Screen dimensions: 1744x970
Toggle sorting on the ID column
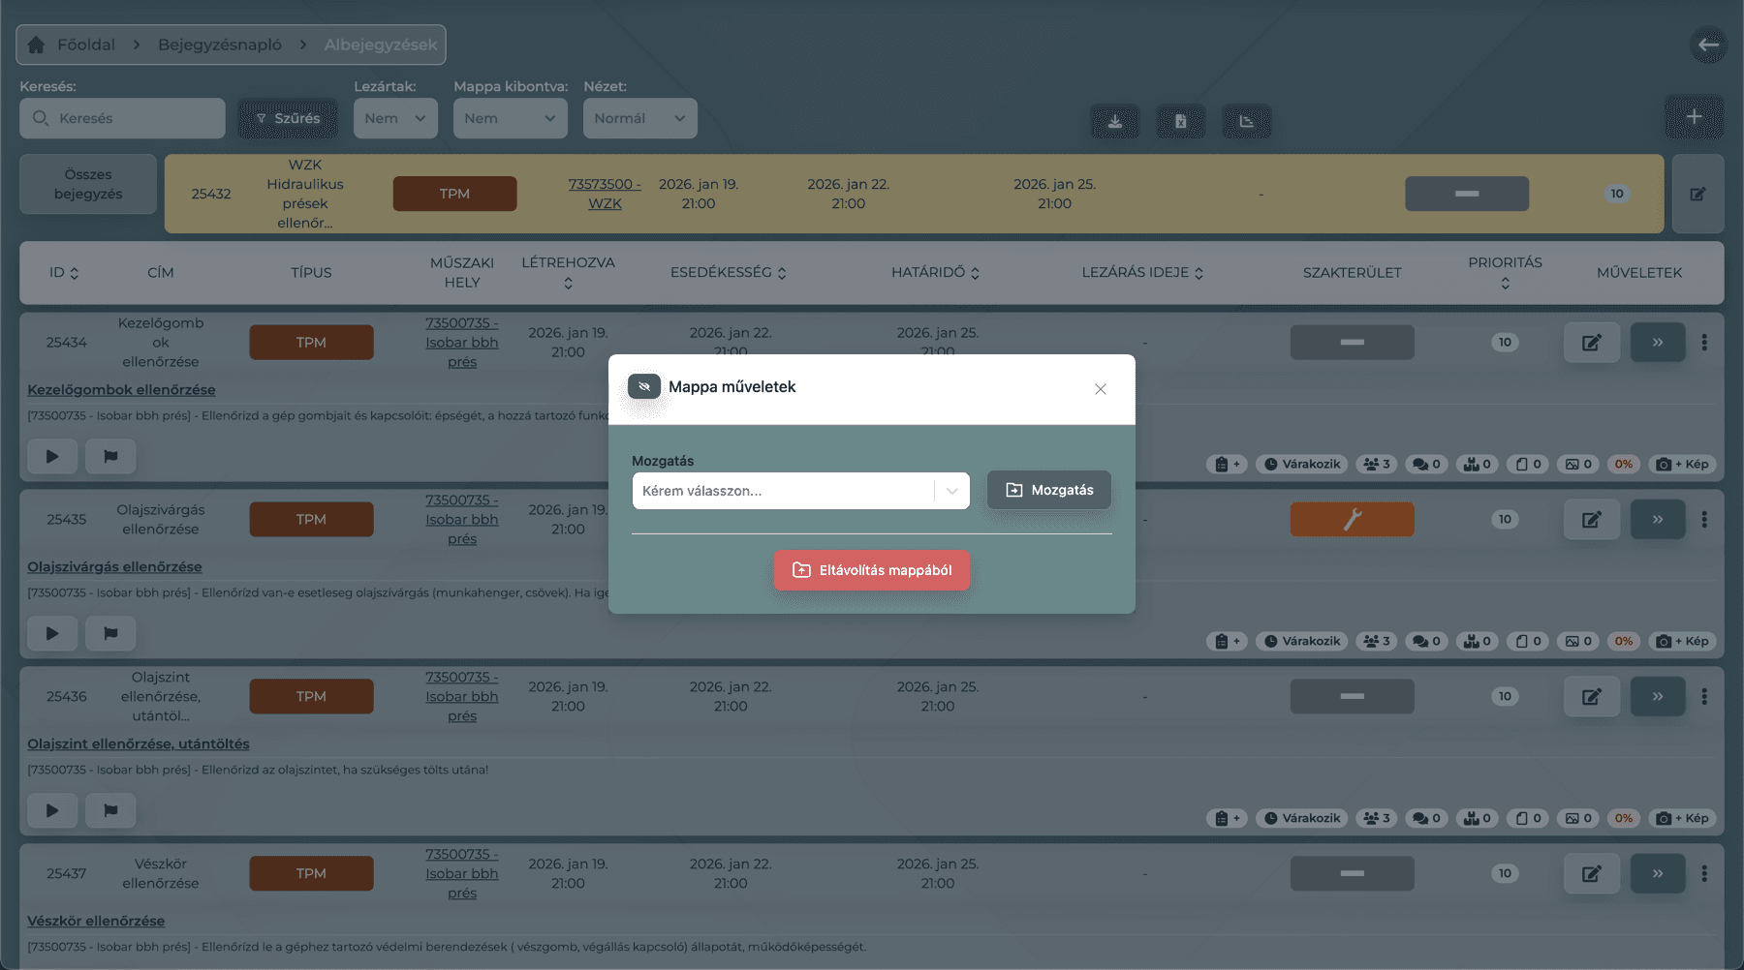(64, 273)
